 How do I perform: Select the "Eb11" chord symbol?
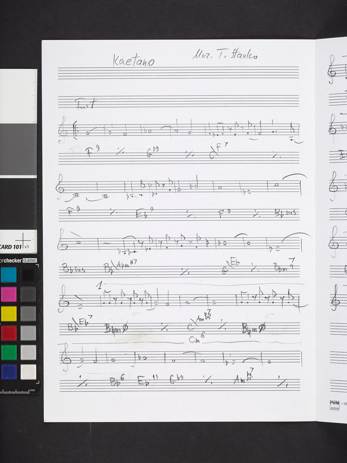click(x=148, y=380)
